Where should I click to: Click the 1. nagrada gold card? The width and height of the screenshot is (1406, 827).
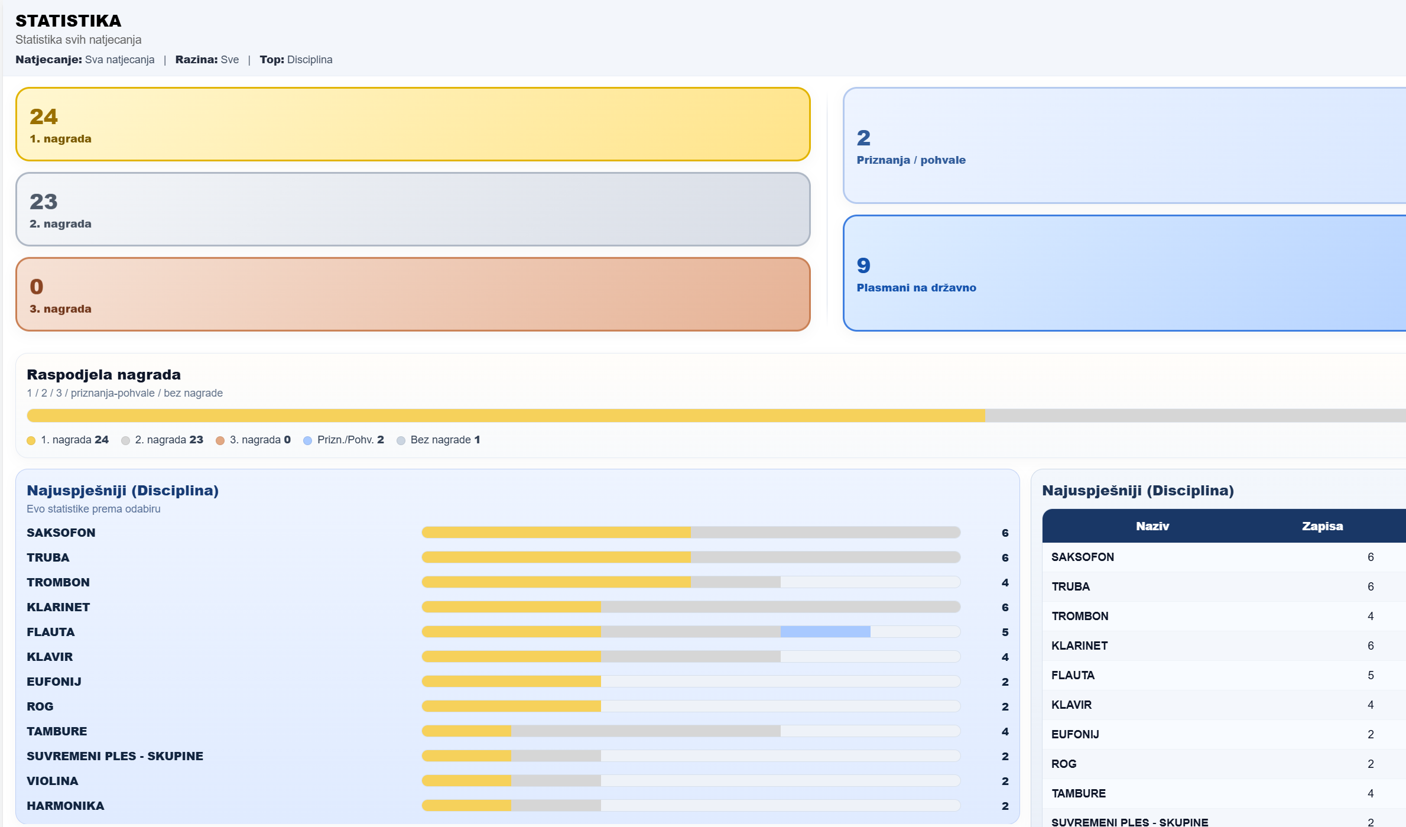(413, 124)
